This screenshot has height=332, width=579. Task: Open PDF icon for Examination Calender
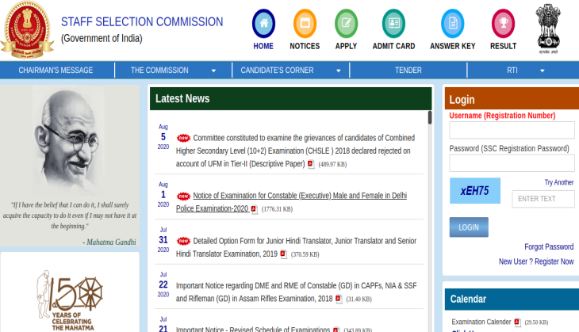517,322
